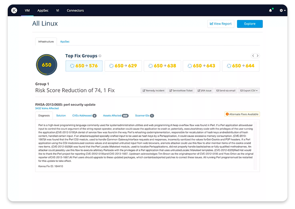Screen dimensions: 295x209
Task: Click the diagnosis text scrollbar
Action: tap(255, 146)
